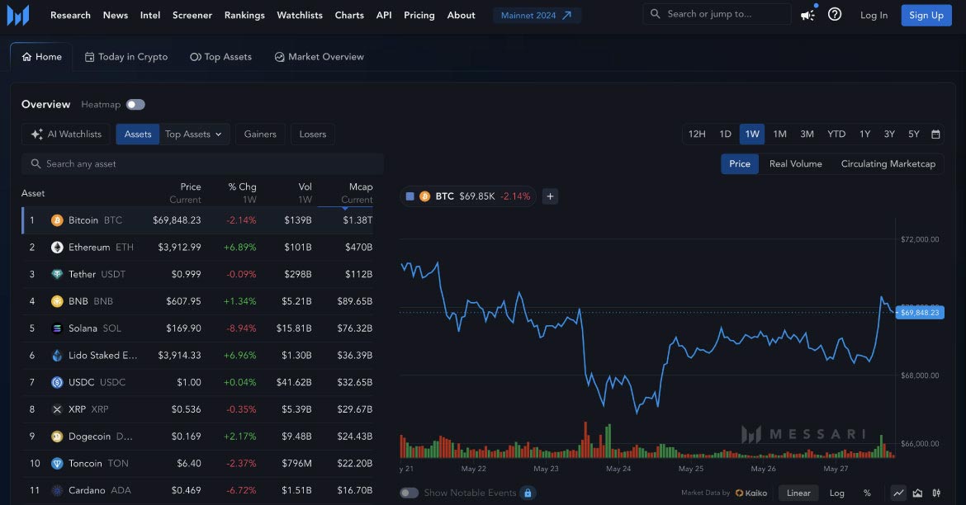Select the 1M time range
The height and width of the screenshot is (505, 966).
coord(779,133)
